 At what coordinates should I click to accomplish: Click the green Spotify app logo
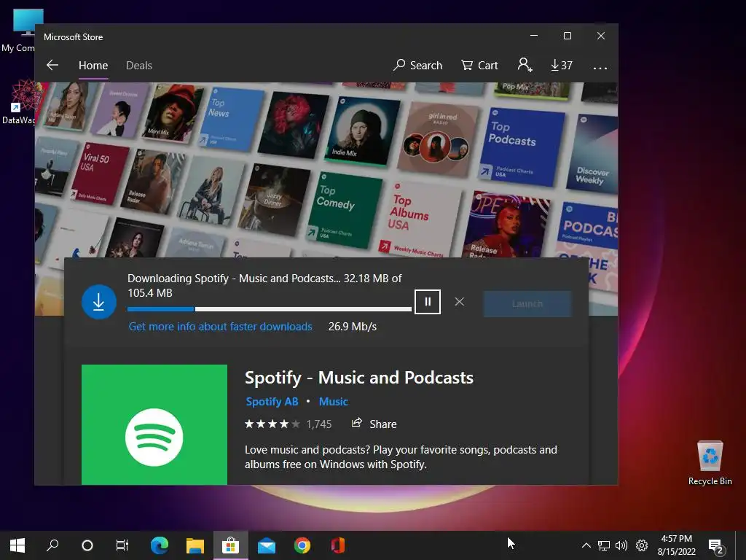coord(154,425)
